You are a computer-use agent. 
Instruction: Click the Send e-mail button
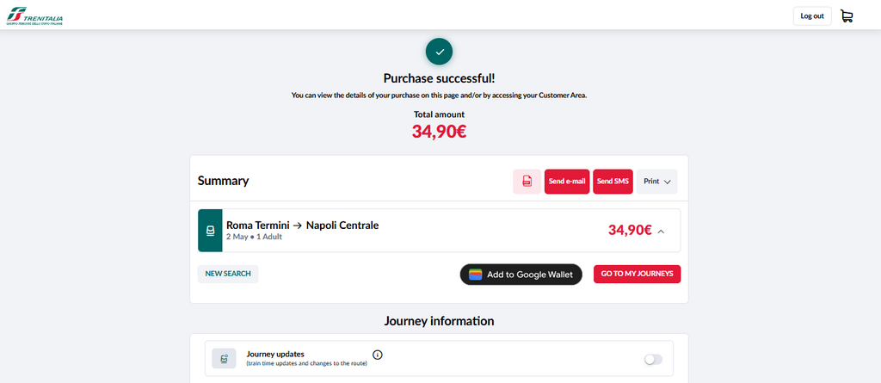567,182
